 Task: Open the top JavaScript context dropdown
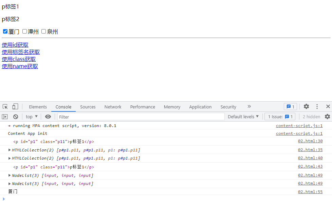tap(32, 117)
